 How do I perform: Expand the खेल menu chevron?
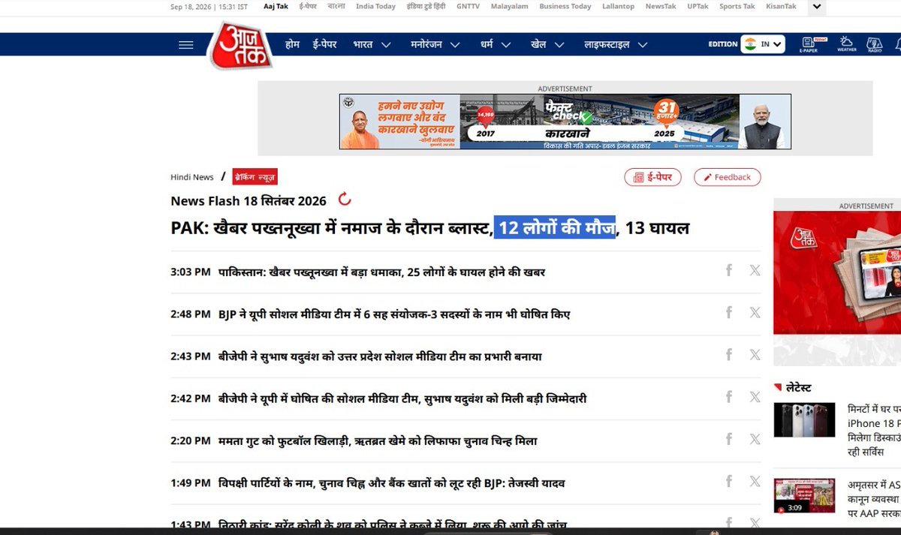tap(559, 45)
